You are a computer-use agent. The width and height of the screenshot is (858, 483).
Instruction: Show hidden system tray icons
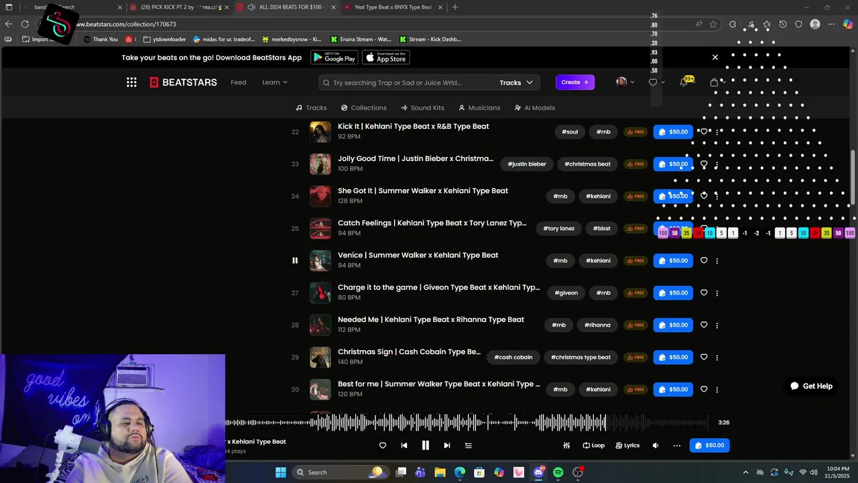click(x=745, y=472)
